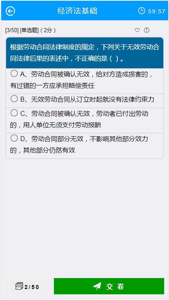Select radio button for option B
The image size is (169, 300).
(x=14, y=99)
